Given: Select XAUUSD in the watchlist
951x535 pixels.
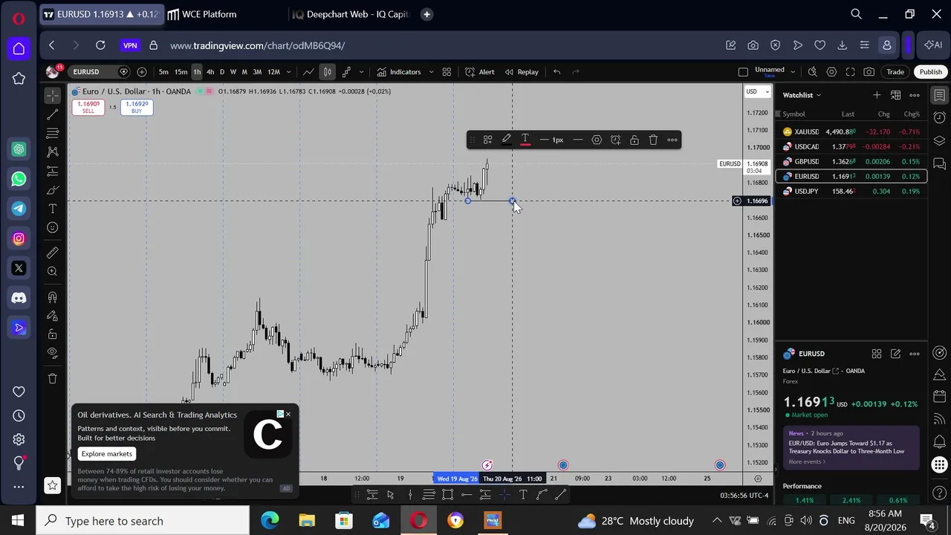Looking at the screenshot, I should point(851,132).
